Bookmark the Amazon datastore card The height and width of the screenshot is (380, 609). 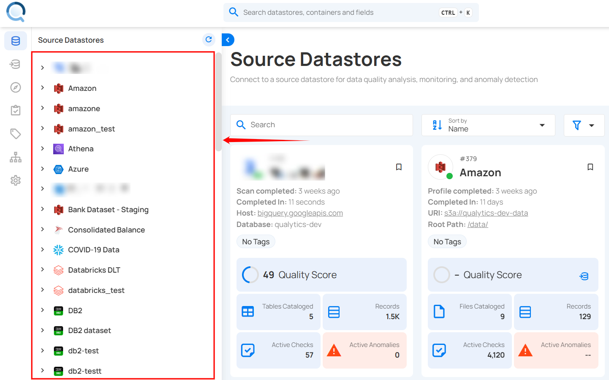590,167
